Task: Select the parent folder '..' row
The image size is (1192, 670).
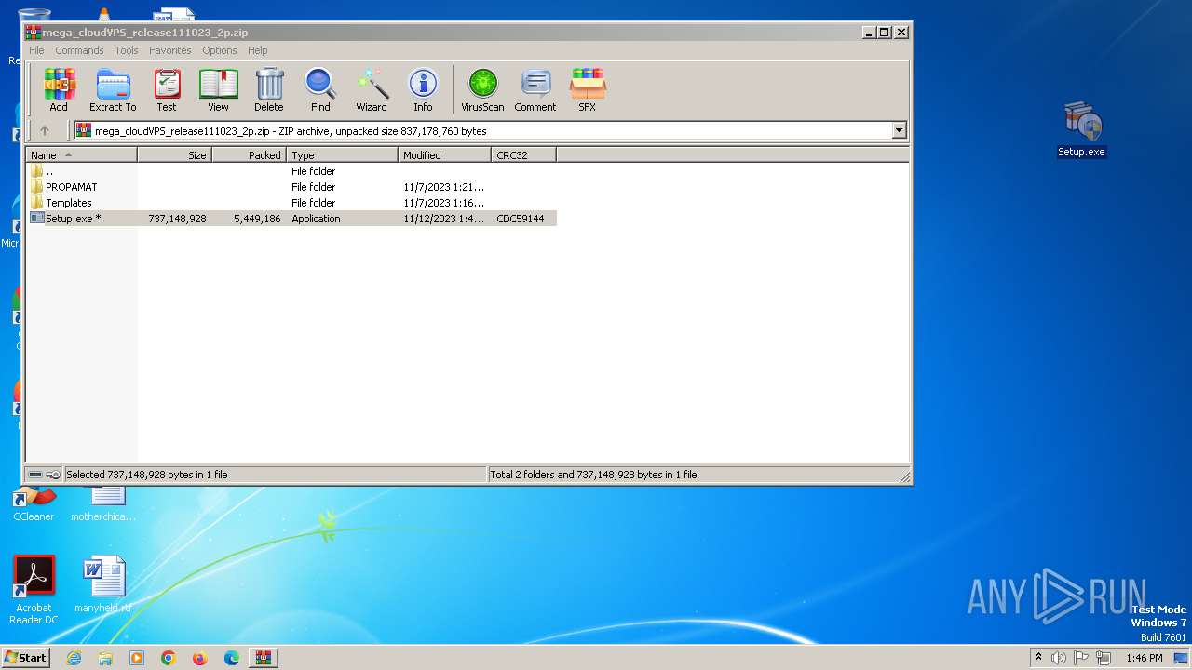Action: pyautogui.click(x=291, y=171)
